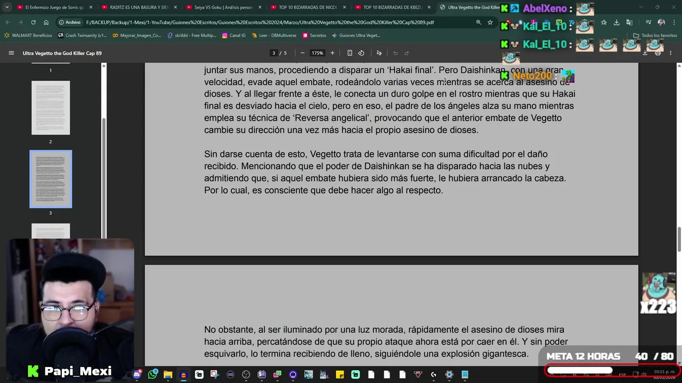Go back with browser back arrow
The image size is (682, 383).
point(7,22)
